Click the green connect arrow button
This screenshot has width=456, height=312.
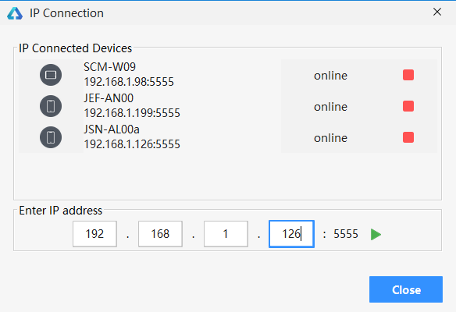coord(376,234)
